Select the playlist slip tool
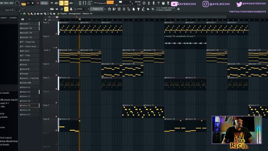 pos(41,14)
